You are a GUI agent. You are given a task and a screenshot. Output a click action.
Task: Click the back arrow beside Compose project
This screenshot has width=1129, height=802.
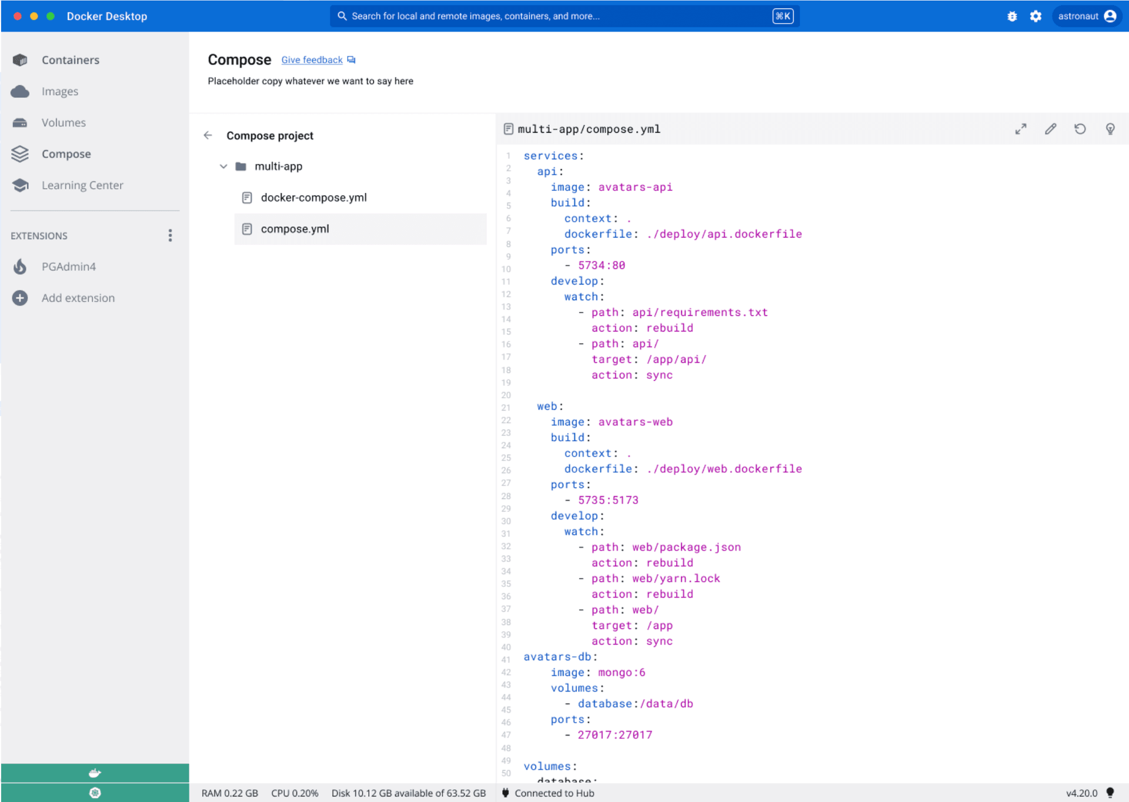pyautogui.click(x=208, y=136)
